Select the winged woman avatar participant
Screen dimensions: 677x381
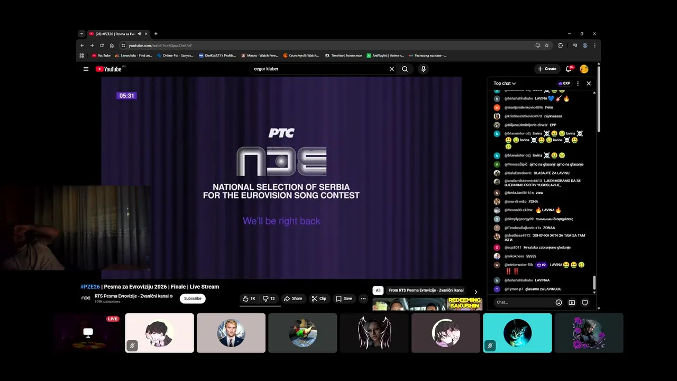(x=374, y=333)
